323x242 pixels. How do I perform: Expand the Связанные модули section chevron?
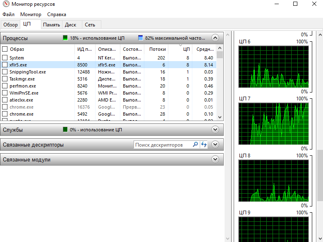coord(215,159)
